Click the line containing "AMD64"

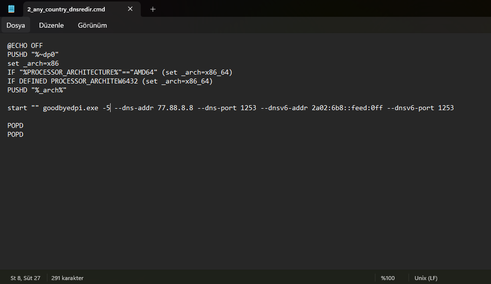click(120, 72)
